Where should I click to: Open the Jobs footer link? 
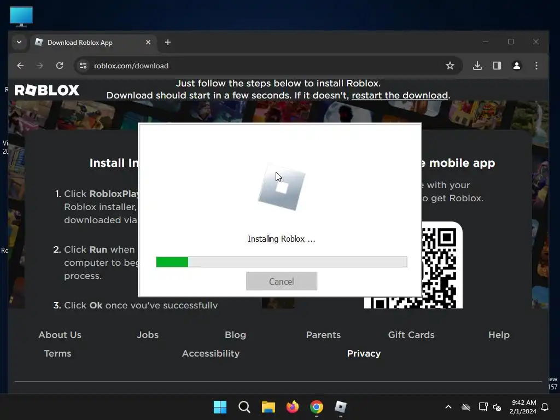click(148, 335)
